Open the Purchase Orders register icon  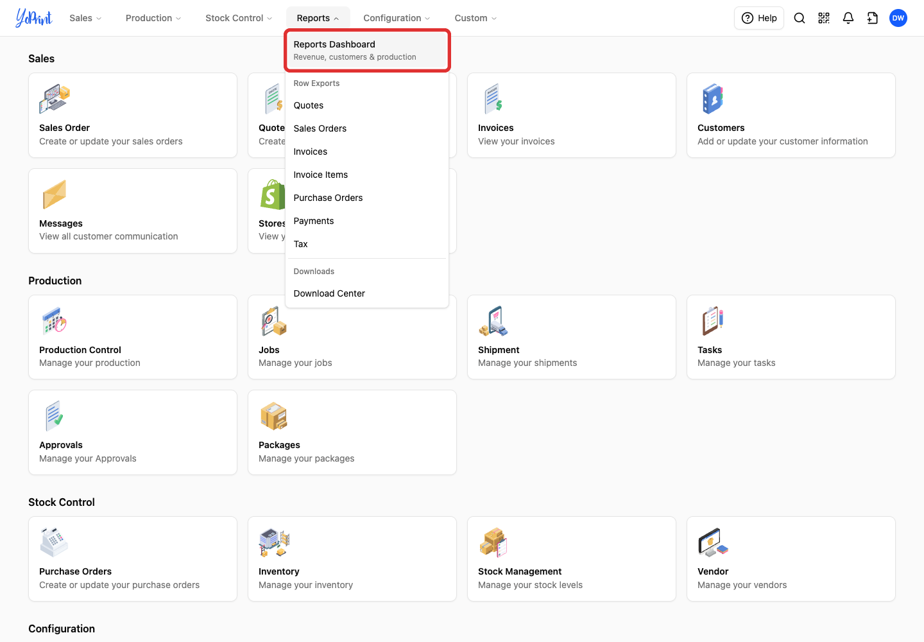tap(55, 542)
